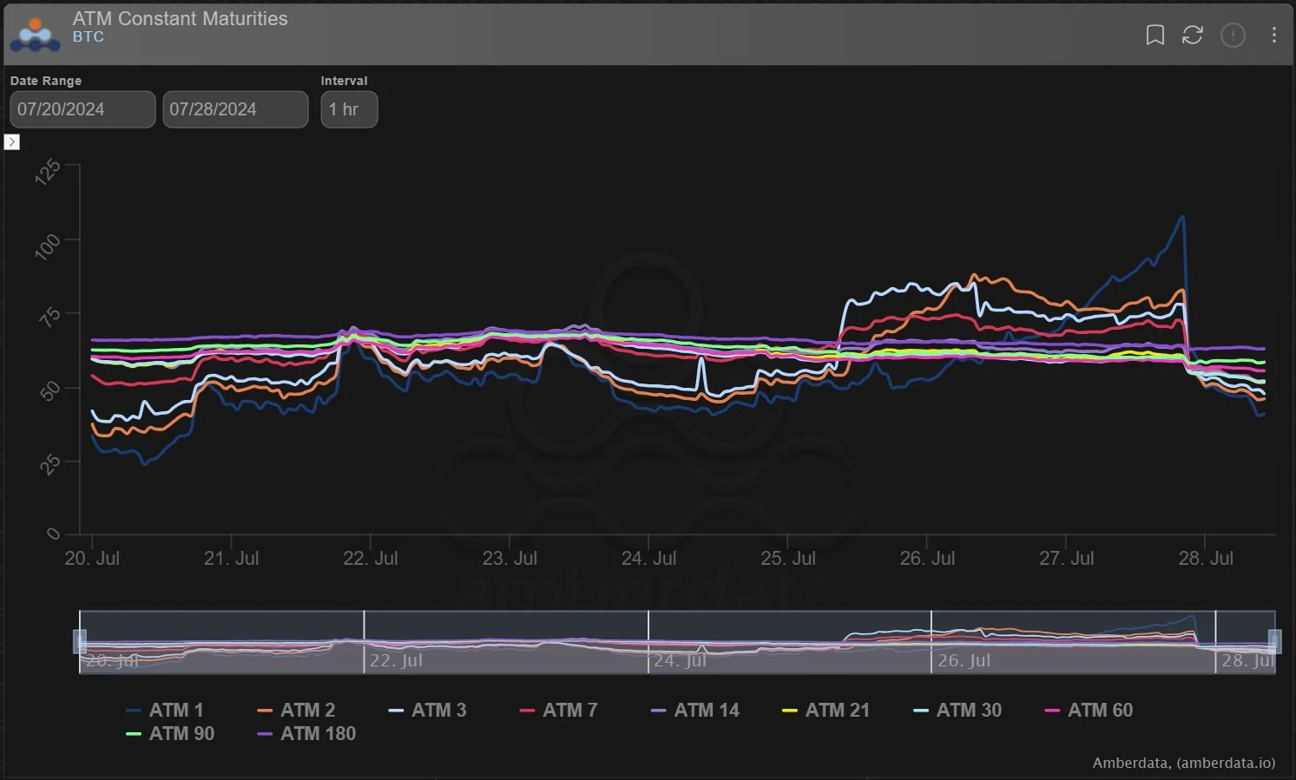Click the 28. Jul x-axis label
Viewport: 1296px width, 780px height.
(1206, 558)
